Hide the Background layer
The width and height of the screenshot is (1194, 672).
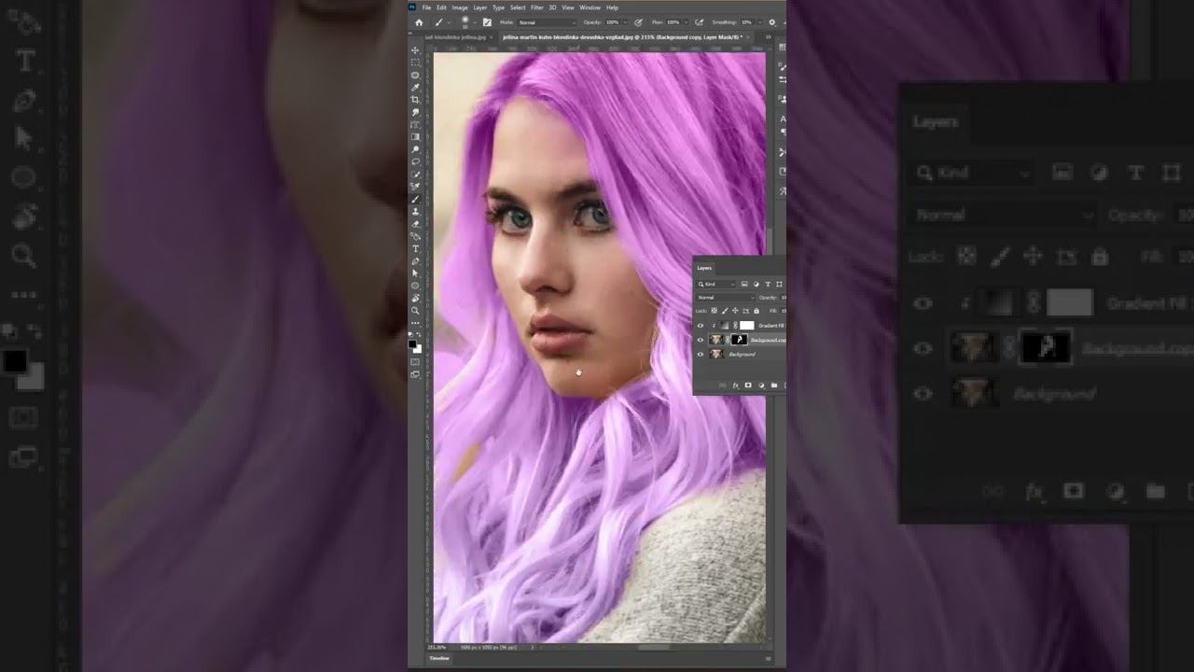pos(701,355)
